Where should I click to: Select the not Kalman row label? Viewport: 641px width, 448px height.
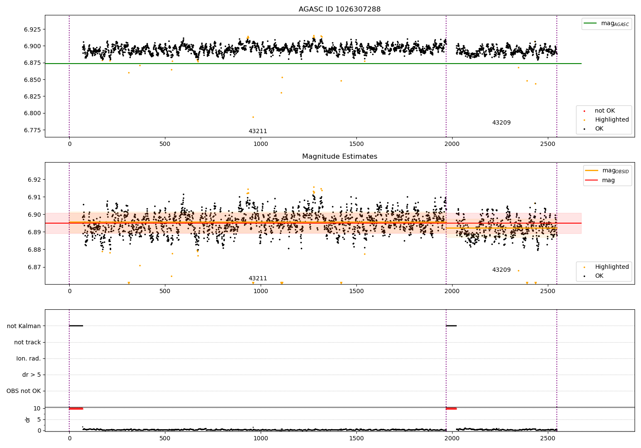click(x=24, y=326)
